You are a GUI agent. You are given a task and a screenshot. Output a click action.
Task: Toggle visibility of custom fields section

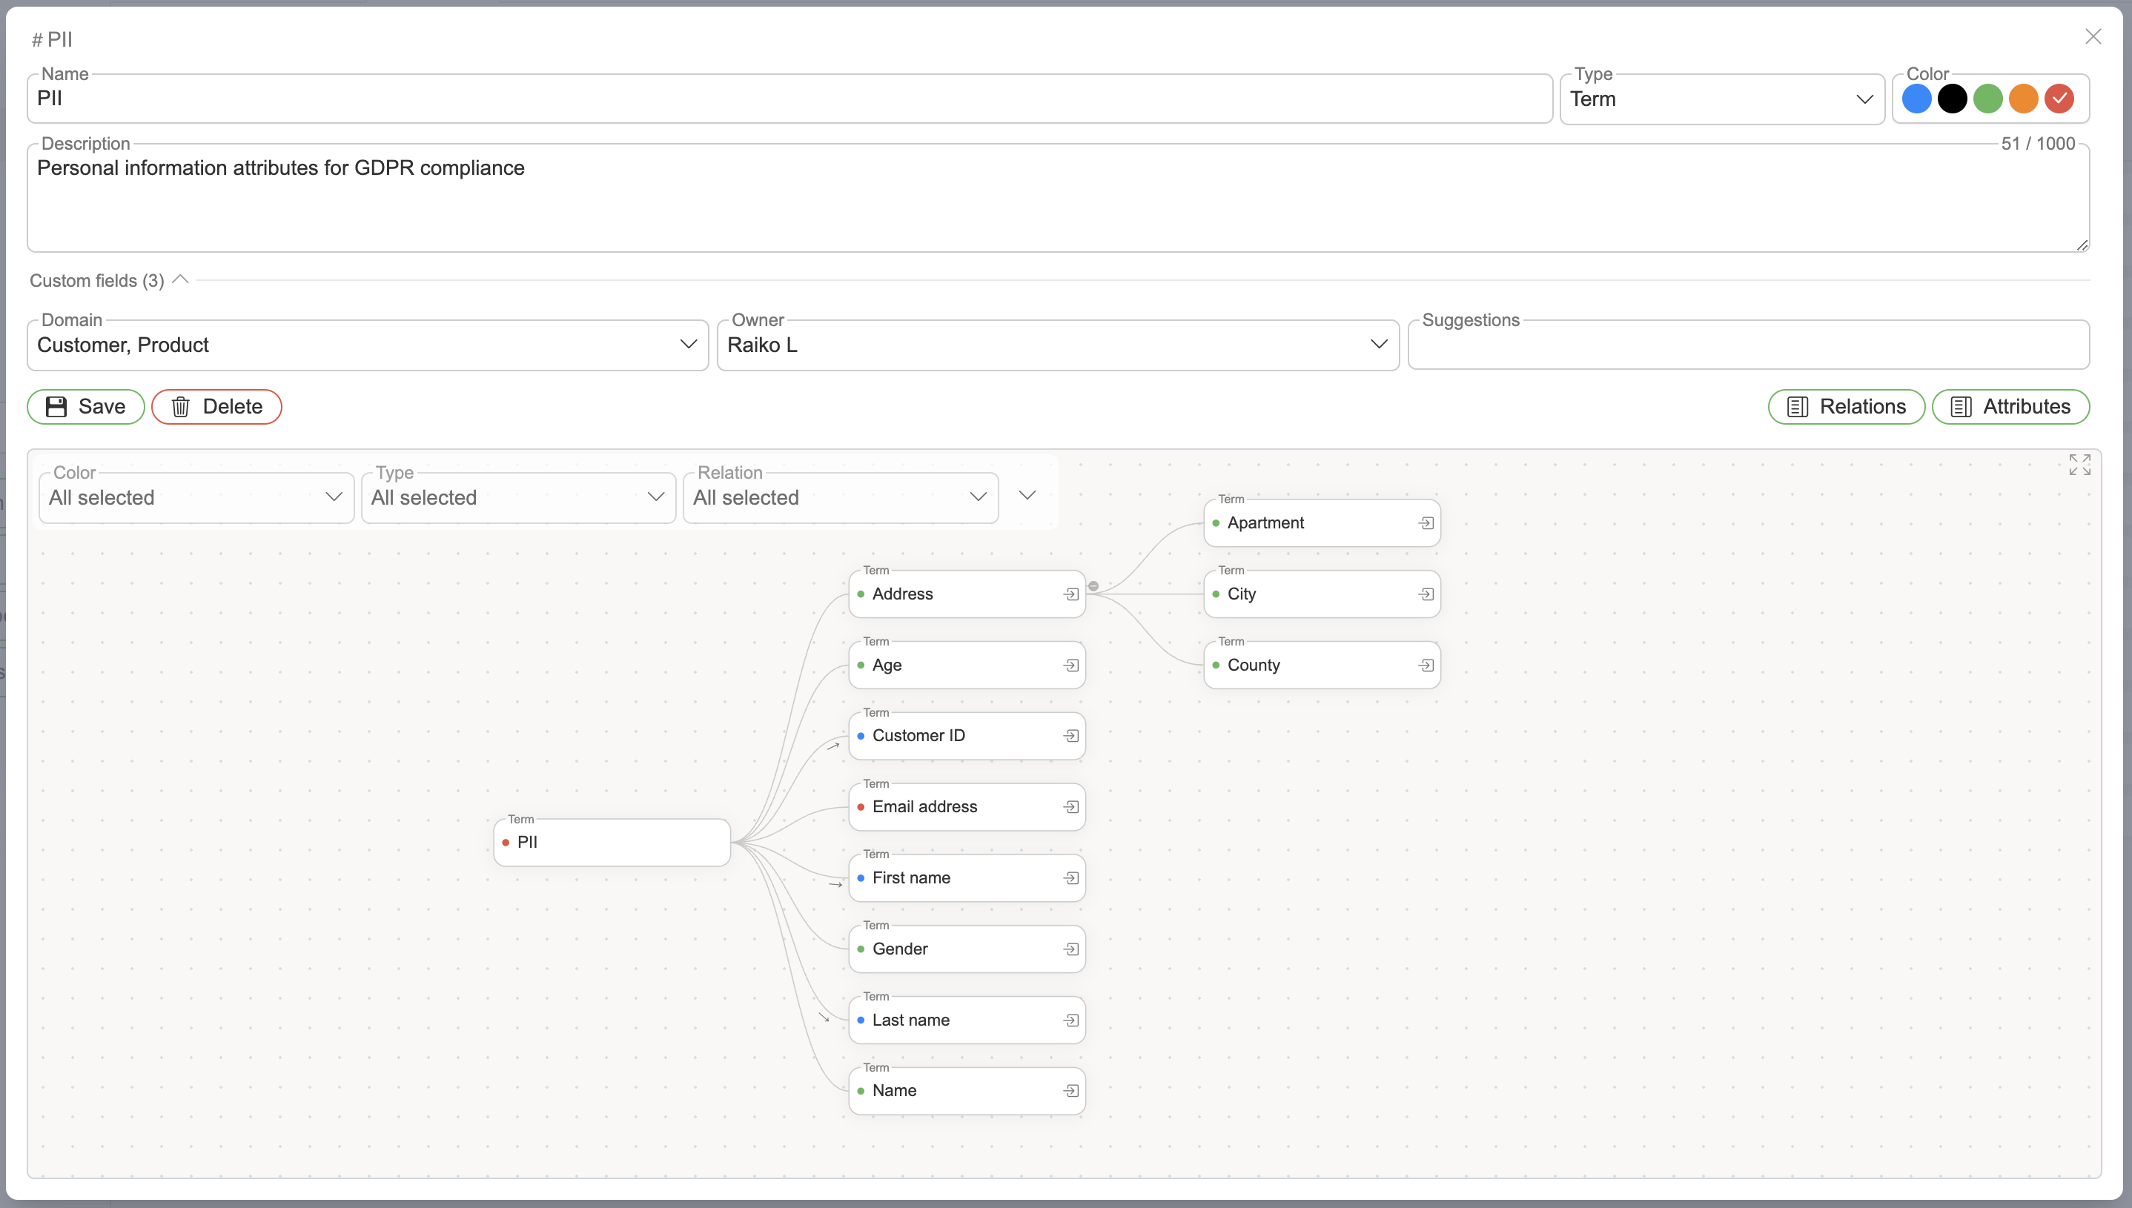180,279
